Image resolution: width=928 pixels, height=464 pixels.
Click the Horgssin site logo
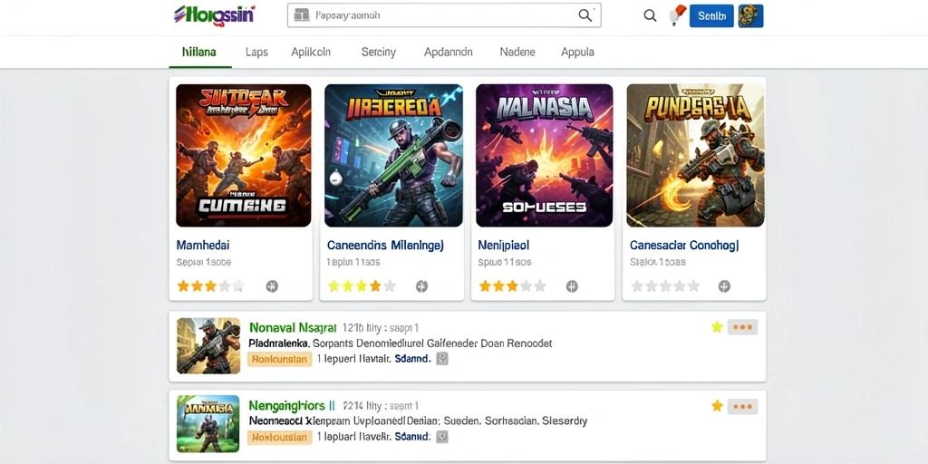tap(214, 14)
